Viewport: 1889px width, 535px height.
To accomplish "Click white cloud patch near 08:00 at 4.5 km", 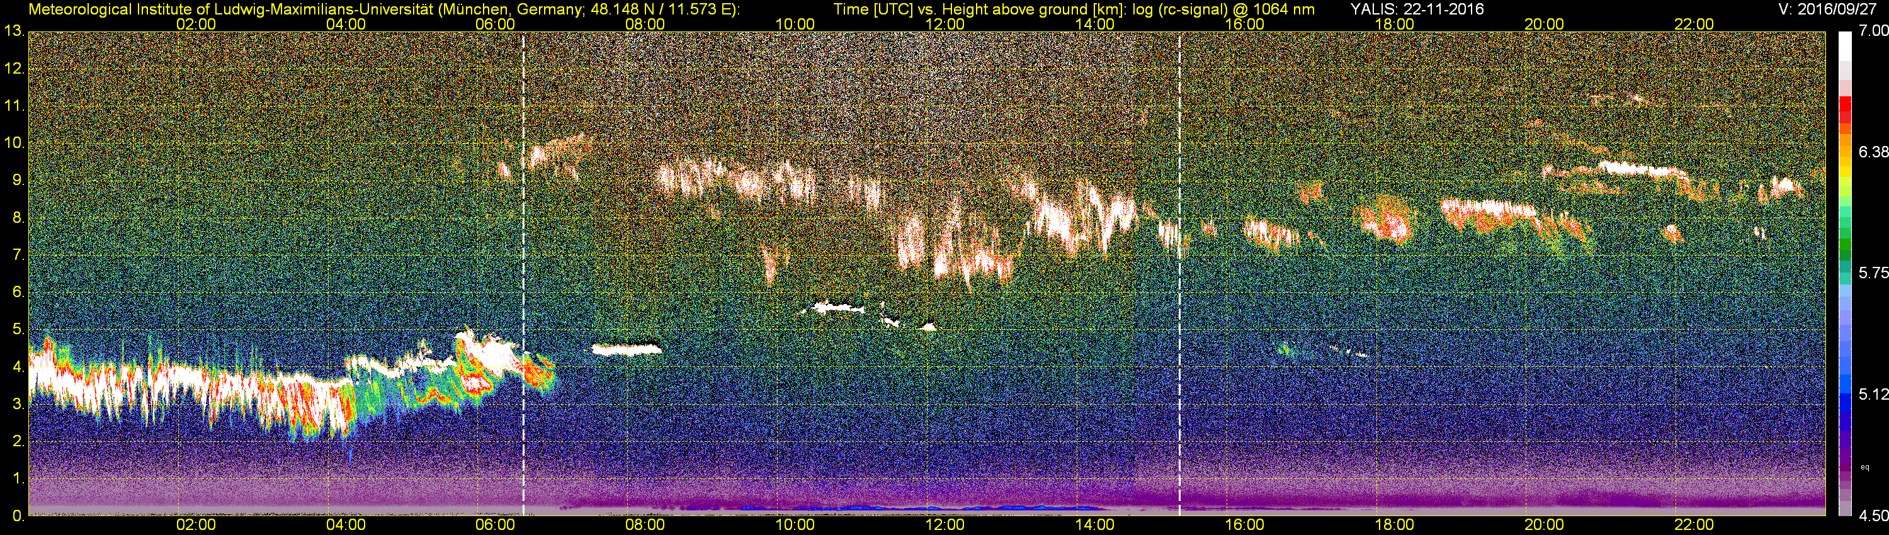I will [x=627, y=349].
